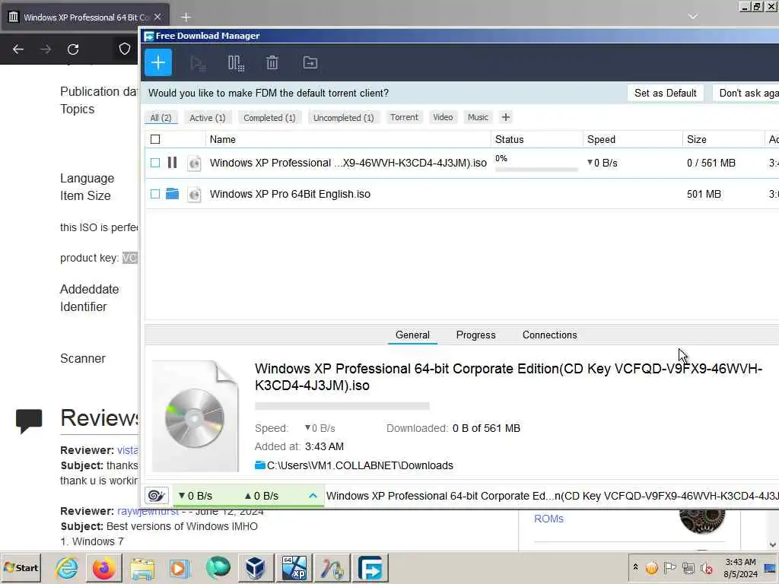
Task: Add a new download with the plus button
Action: pyautogui.click(x=158, y=62)
